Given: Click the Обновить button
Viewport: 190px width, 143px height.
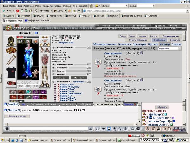Looking at the screenshot, I should click(x=162, y=107).
